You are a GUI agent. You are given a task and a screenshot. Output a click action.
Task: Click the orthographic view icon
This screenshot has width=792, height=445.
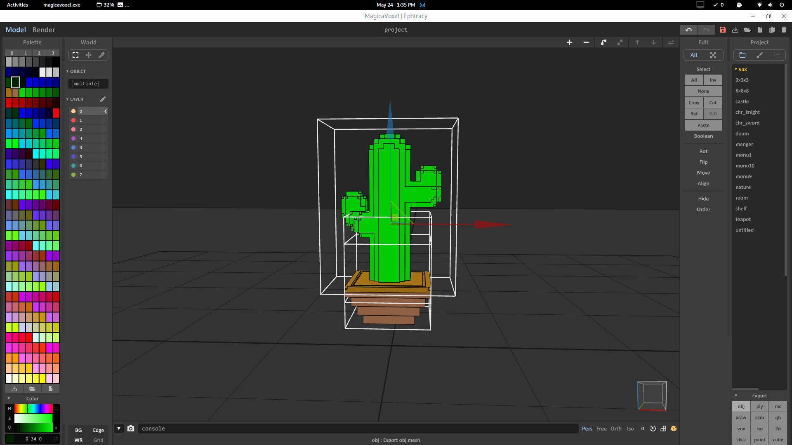pyautogui.click(x=616, y=429)
